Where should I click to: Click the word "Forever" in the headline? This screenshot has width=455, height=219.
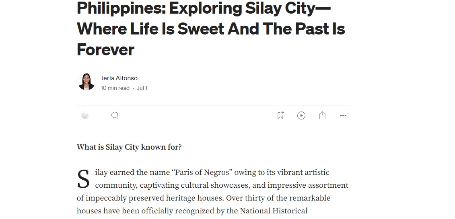coord(105,50)
